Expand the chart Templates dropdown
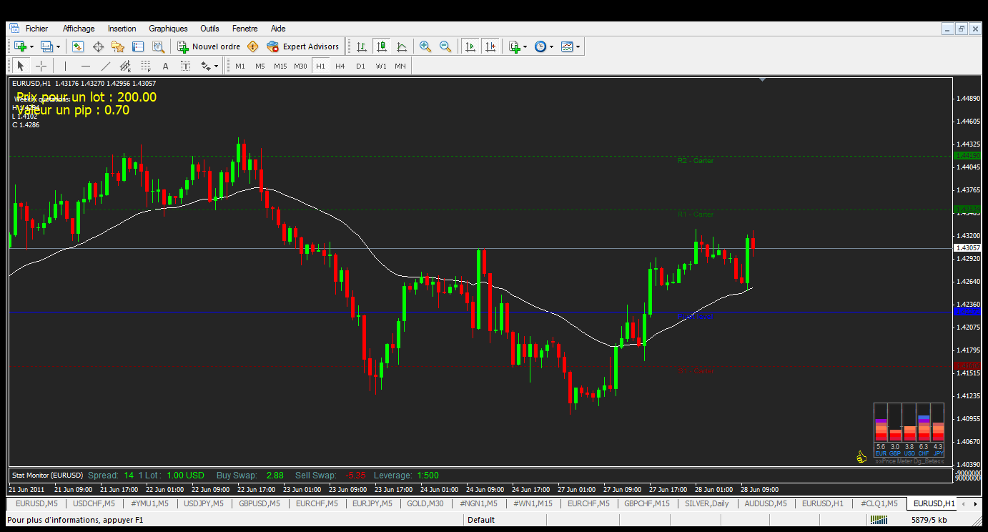 click(x=578, y=47)
